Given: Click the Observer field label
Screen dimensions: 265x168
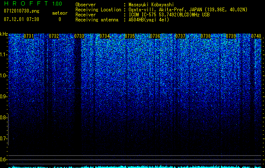Looking at the screenshot, I should click(86, 5).
